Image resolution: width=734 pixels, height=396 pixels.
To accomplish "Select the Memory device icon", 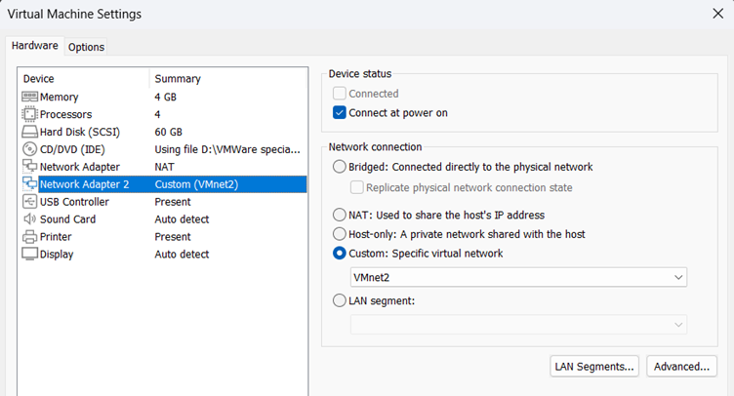I will 29,97.
